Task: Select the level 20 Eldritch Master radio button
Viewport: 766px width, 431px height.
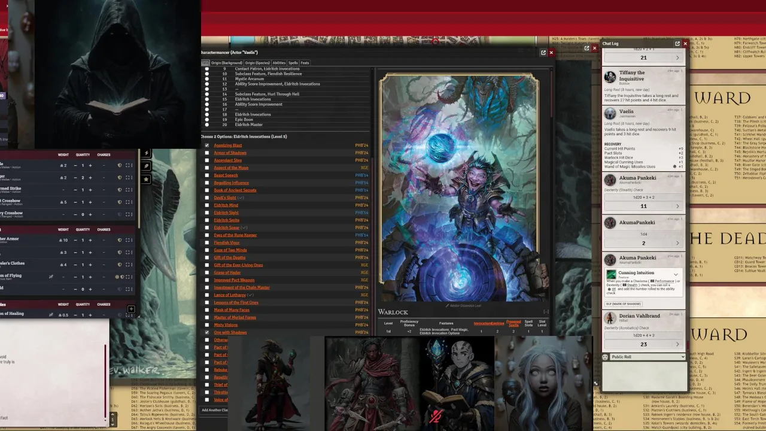Action: tap(207, 125)
